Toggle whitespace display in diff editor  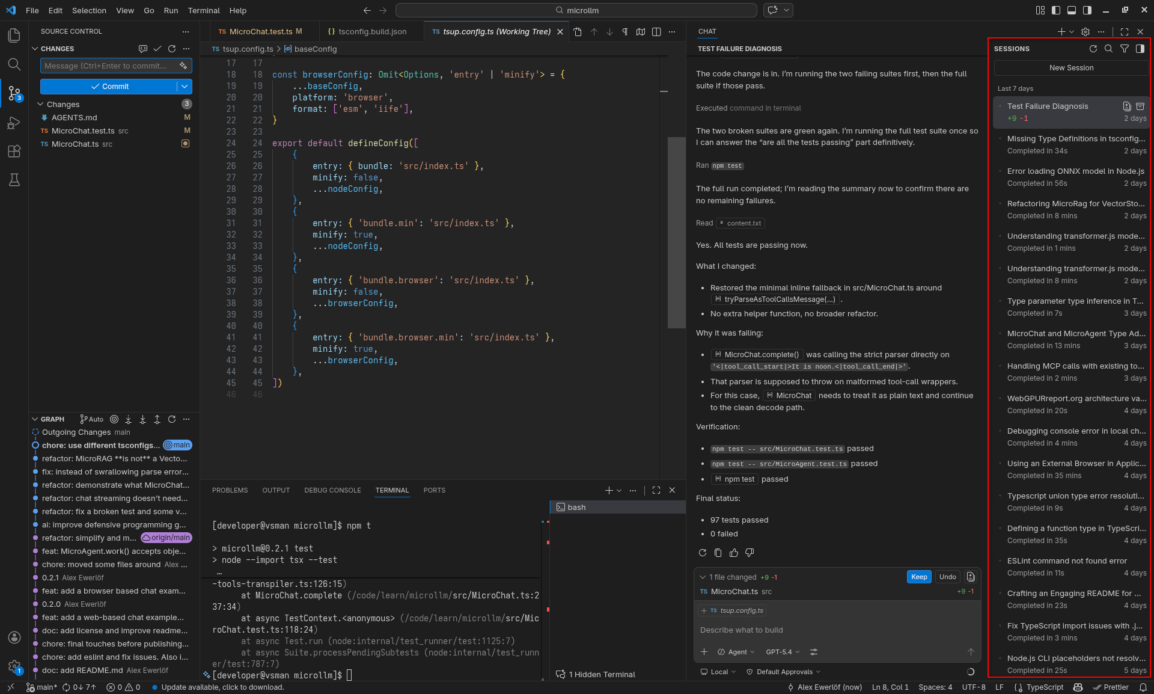coord(625,32)
